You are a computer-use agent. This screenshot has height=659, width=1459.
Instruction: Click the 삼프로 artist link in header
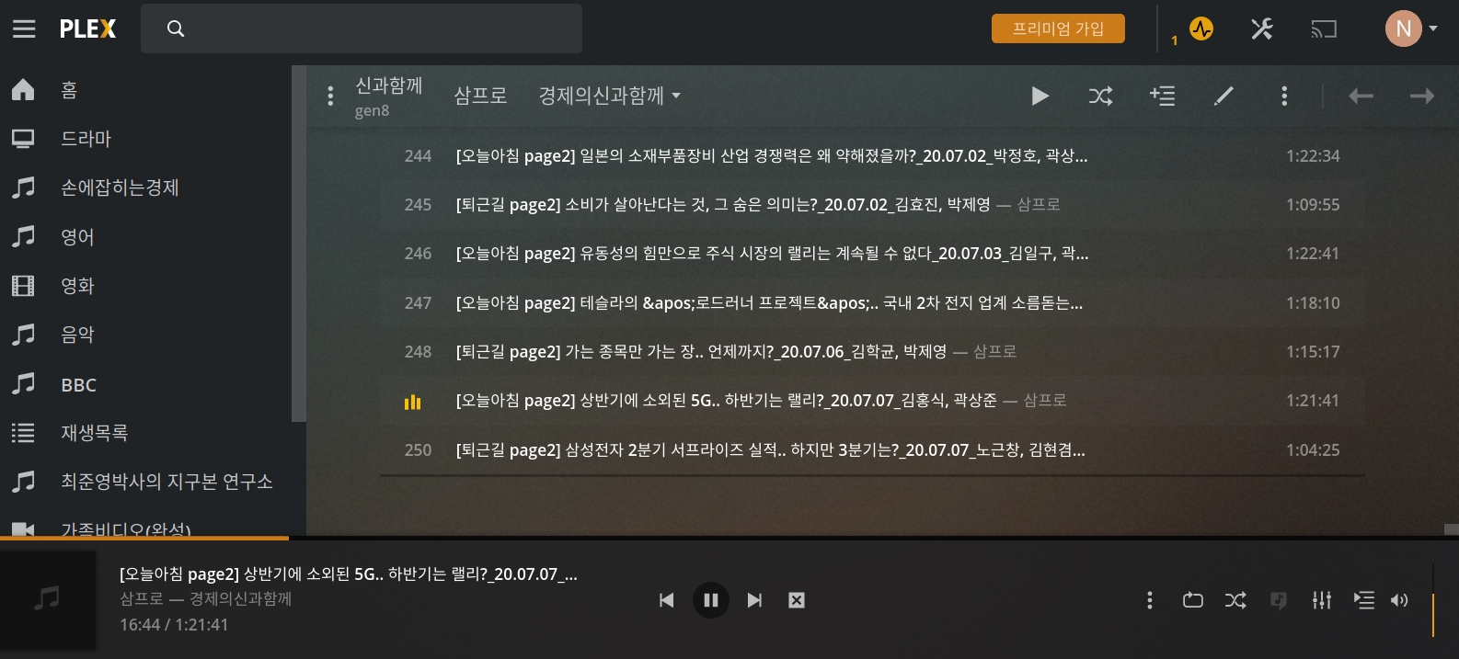click(x=480, y=96)
